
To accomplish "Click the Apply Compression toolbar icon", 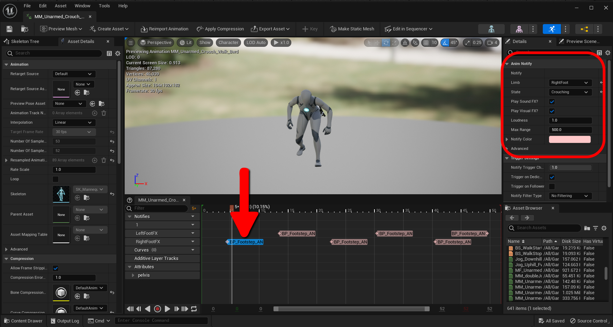I will tap(201, 29).
